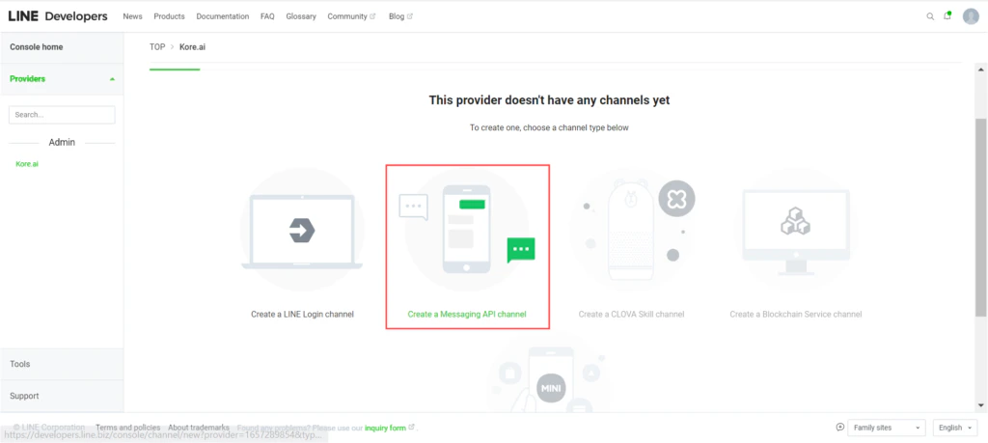
Task: Click the TOP breadcrumb link
Action: (x=157, y=47)
